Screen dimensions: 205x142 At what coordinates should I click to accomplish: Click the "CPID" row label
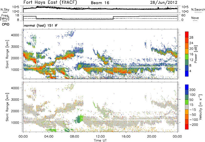click(6, 24)
